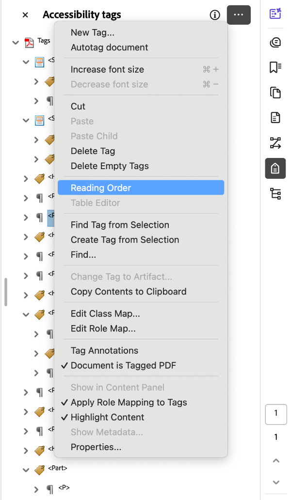Click the info icon beside Accessibility tags
Image resolution: width=291 pixels, height=500 pixels.
[x=214, y=15]
